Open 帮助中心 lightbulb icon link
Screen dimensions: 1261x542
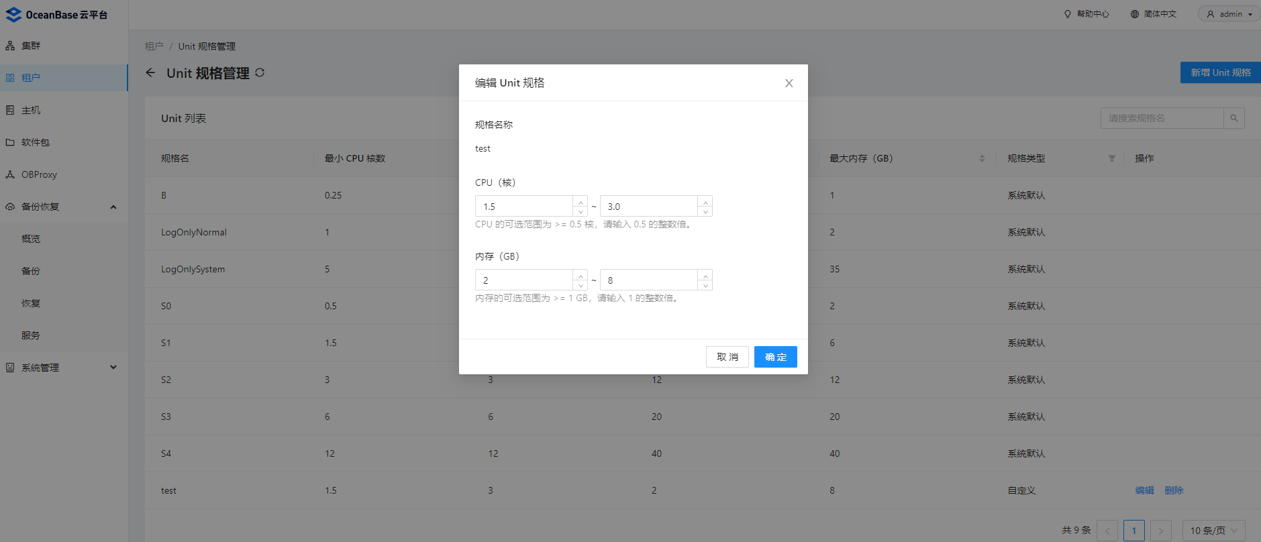(x=1068, y=14)
